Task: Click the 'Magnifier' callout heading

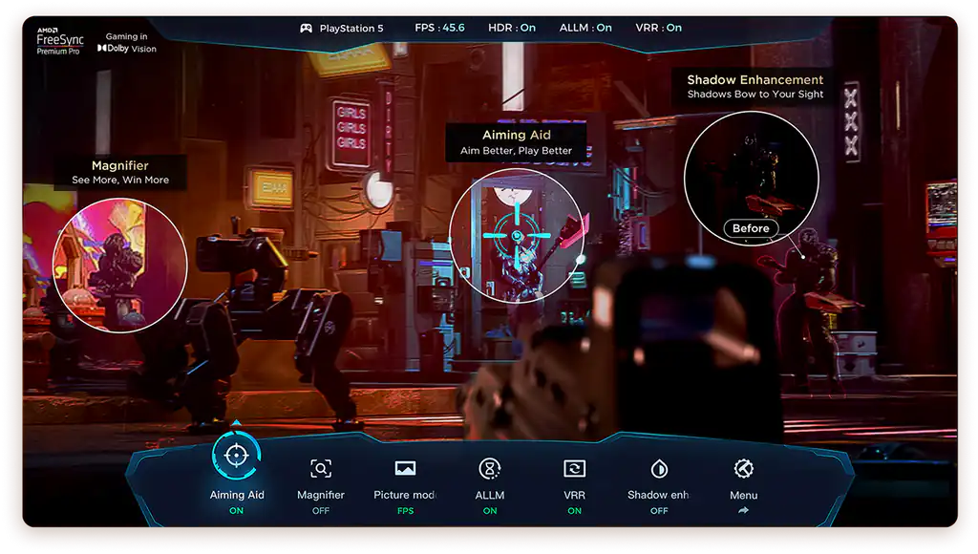Action: coord(120,165)
